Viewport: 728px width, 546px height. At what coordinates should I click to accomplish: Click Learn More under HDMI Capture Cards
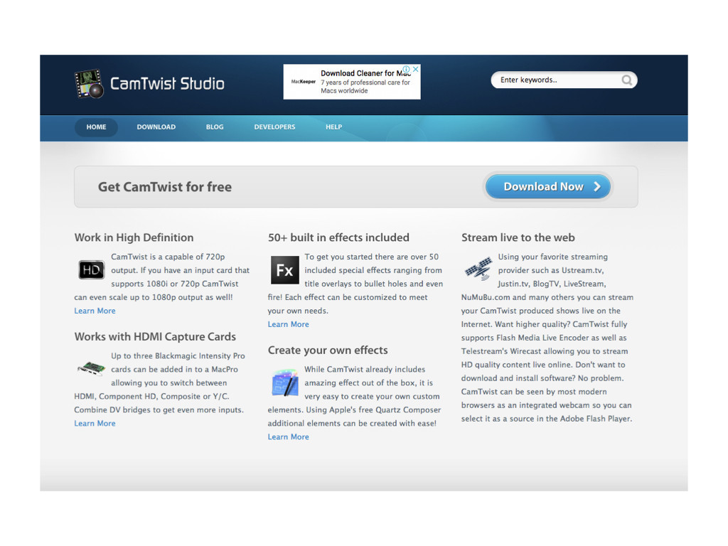[x=95, y=424]
